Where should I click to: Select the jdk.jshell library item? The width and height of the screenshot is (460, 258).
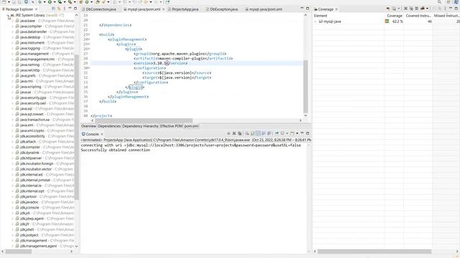[27, 229]
